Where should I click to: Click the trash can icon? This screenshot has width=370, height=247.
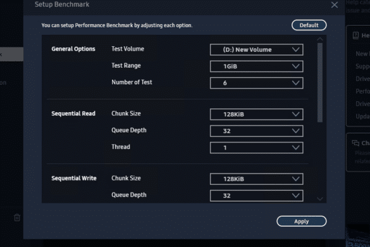pos(17,217)
